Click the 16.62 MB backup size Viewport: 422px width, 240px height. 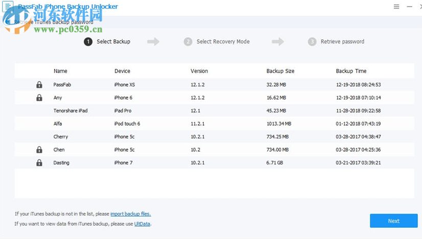click(x=276, y=98)
